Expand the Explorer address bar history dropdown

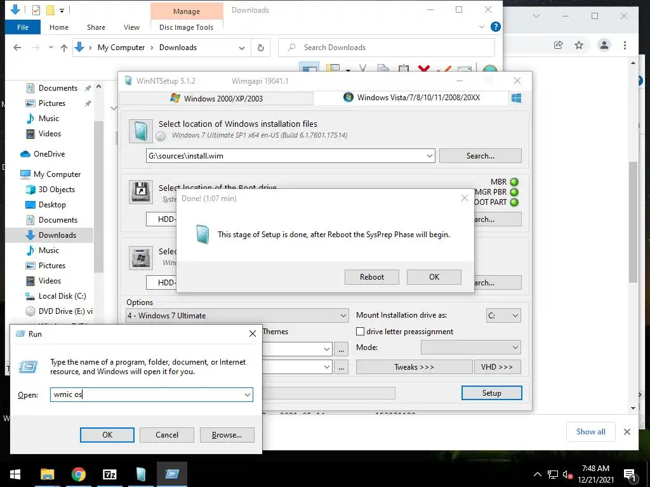coord(242,48)
